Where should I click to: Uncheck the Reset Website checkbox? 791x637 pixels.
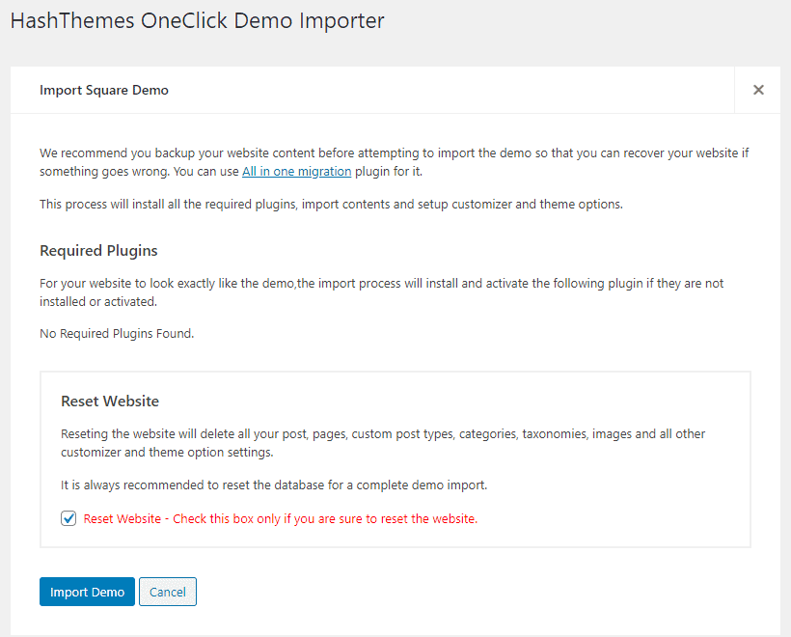(x=68, y=518)
